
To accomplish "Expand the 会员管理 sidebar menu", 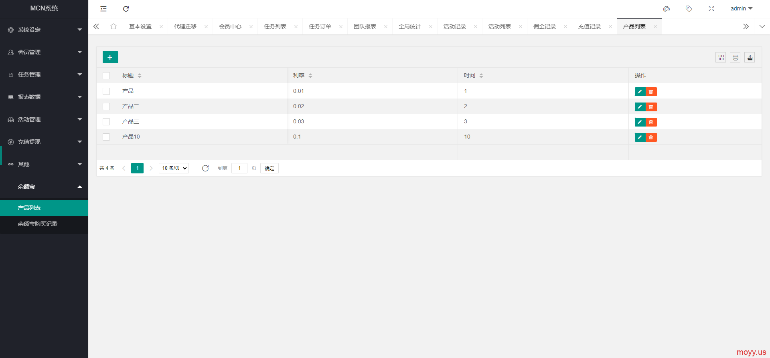I will tap(44, 52).
